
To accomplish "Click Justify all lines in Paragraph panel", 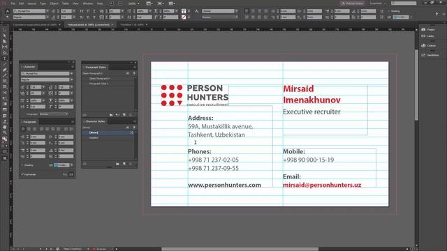I will pyautogui.click(x=59, y=129).
